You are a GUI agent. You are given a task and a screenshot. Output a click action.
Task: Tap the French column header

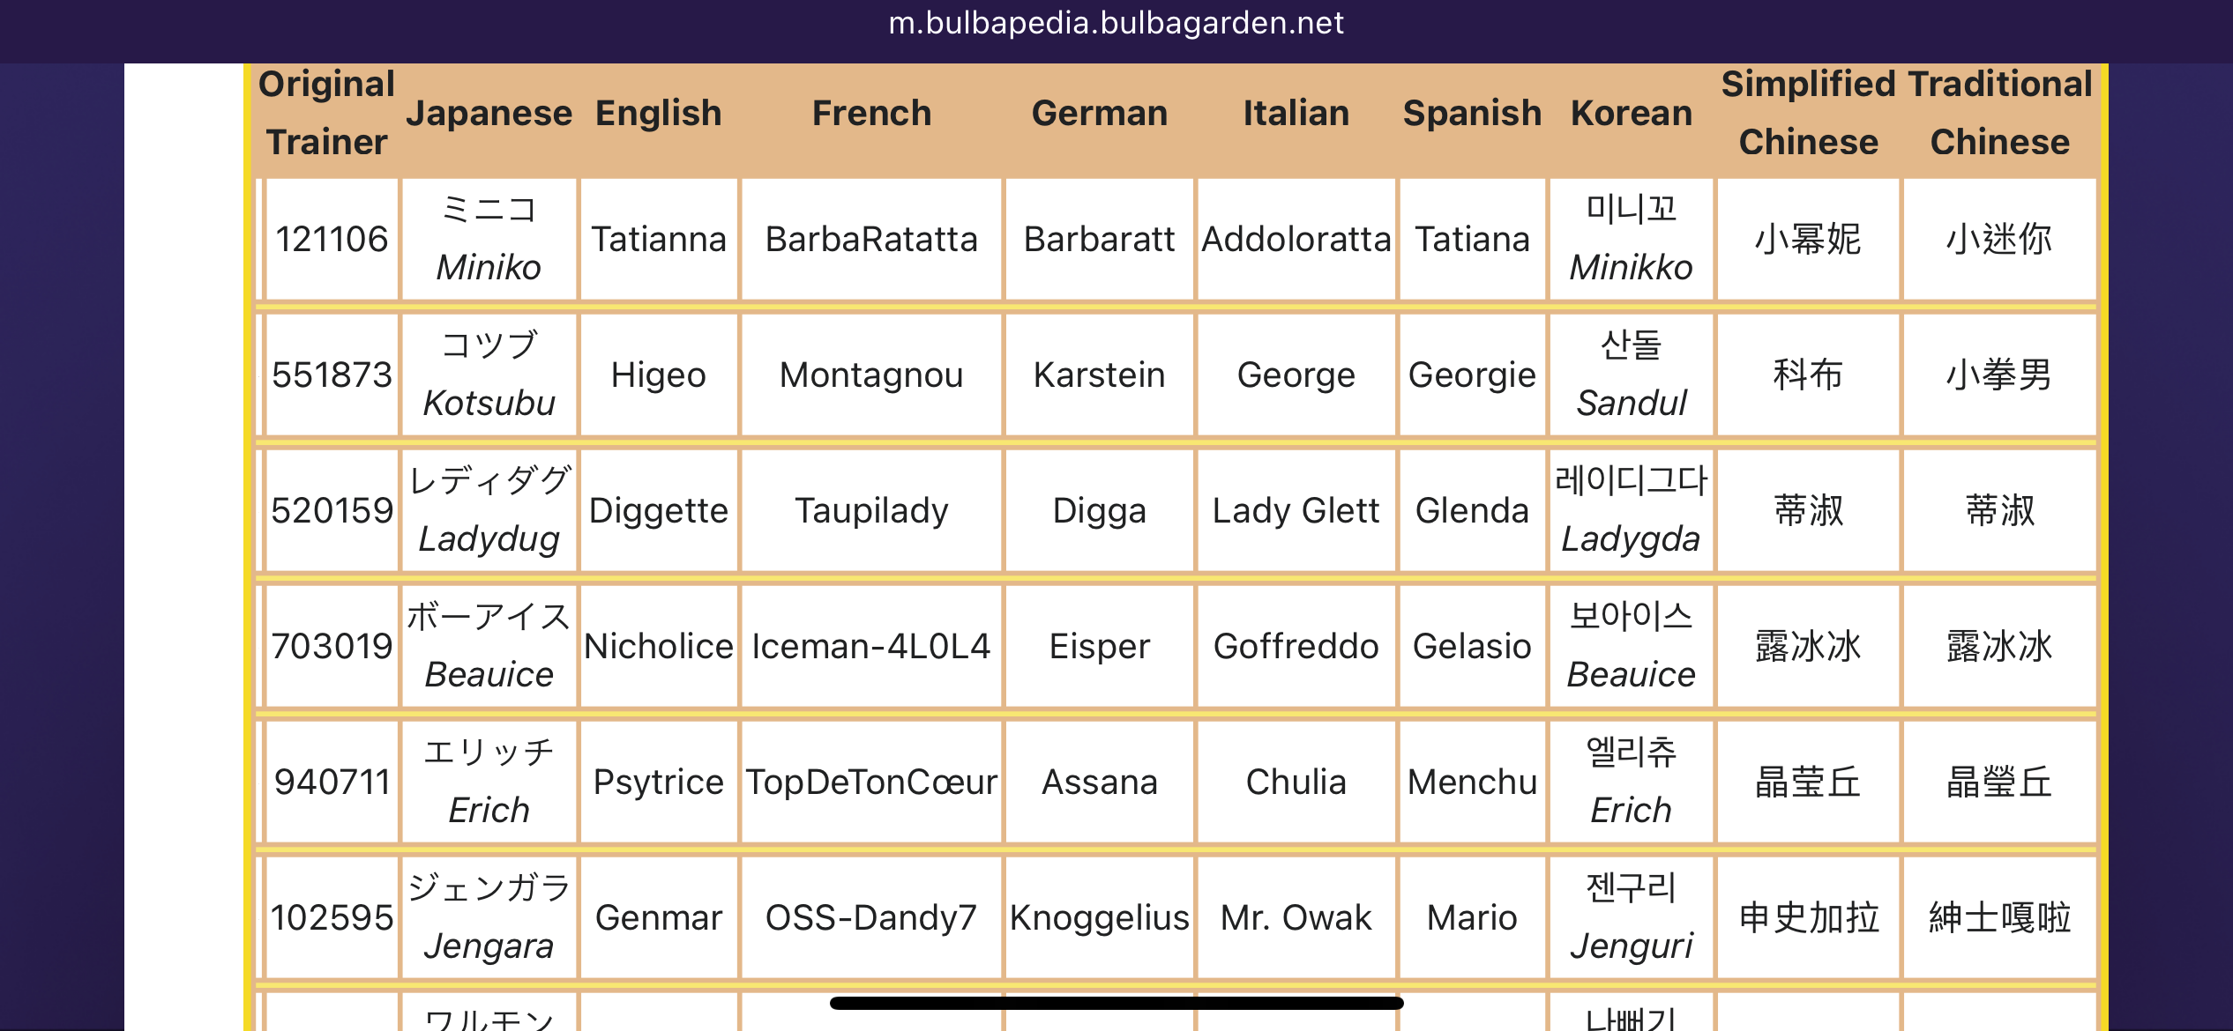coord(871,113)
